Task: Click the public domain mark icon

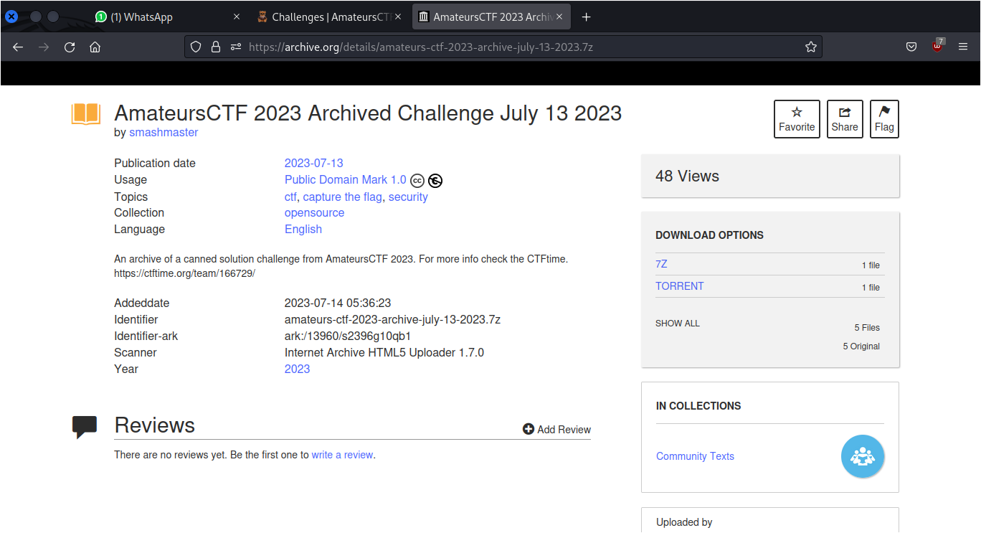Action: [x=435, y=181]
